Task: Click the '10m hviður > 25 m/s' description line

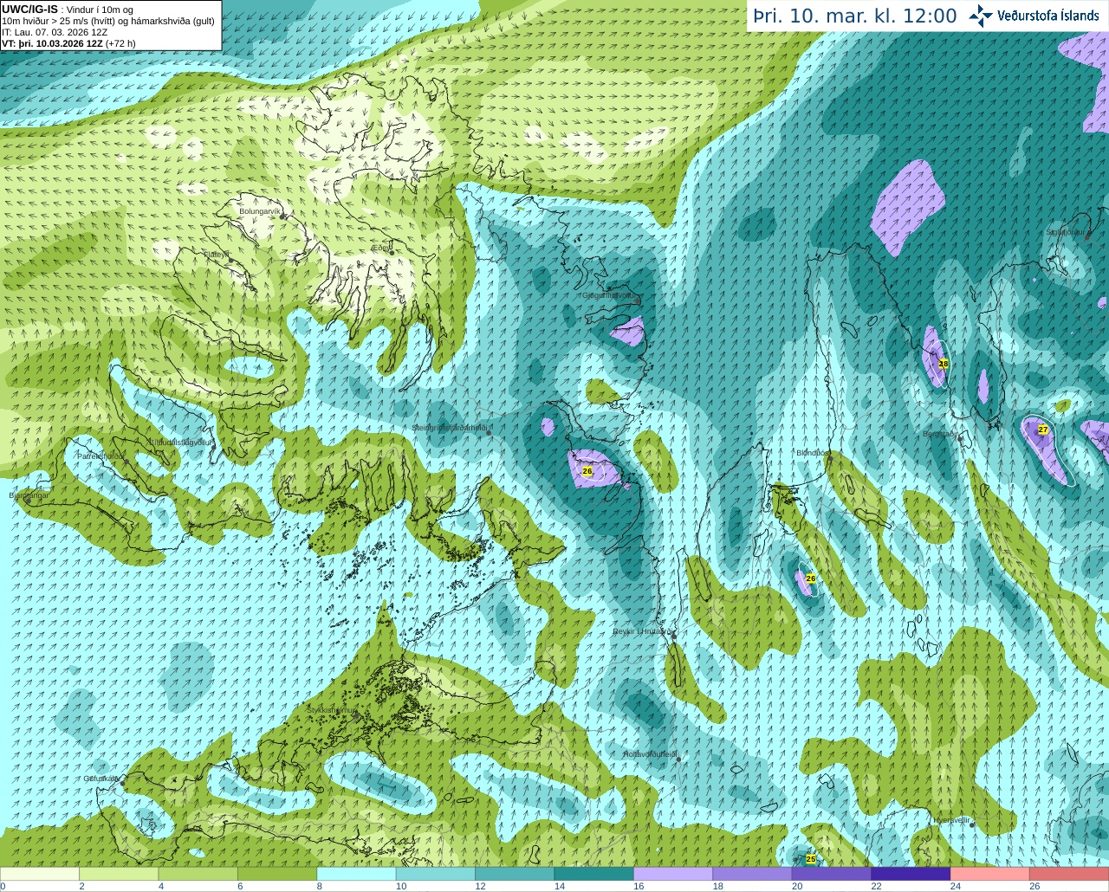Action: (x=108, y=21)
